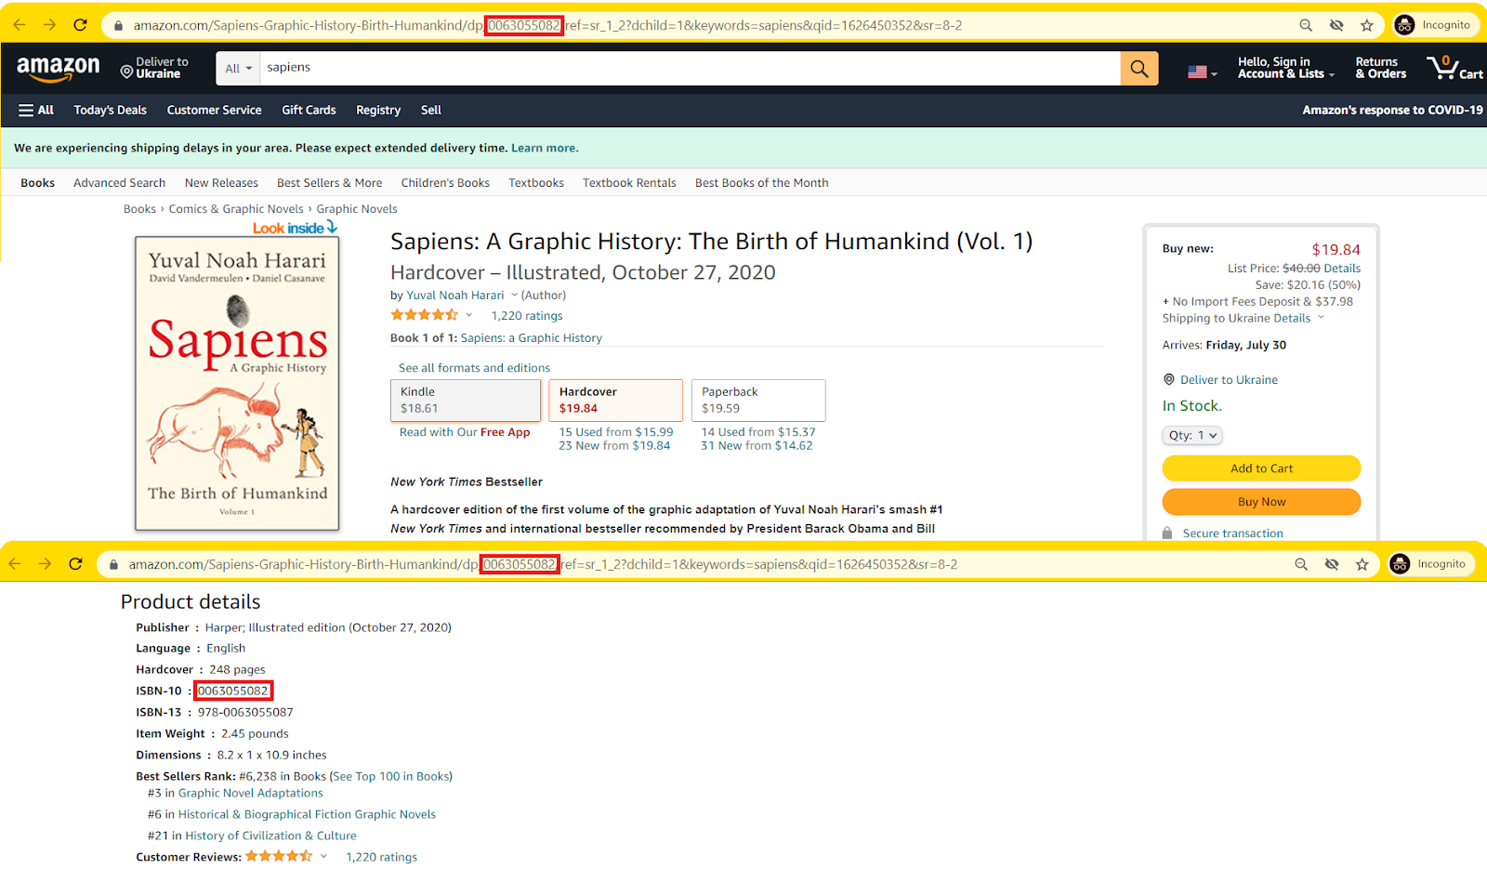1487x869 pixels.
Task: Expand the Shipping to Ukraine Details chevron
Action: (1321, 318)
